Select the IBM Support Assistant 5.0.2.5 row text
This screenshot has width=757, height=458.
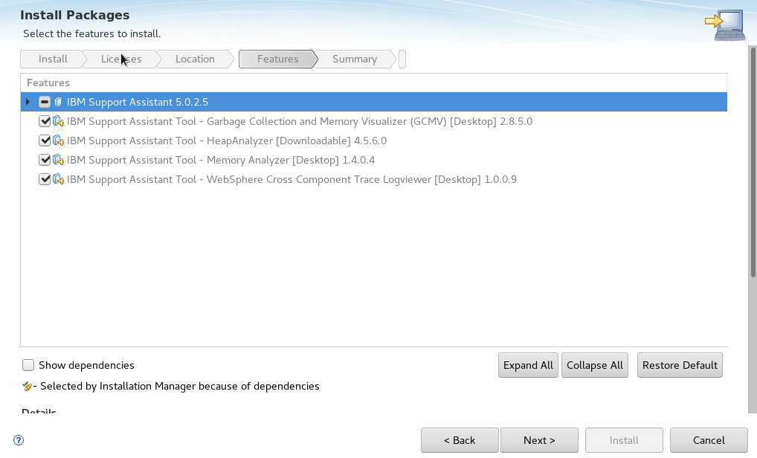coord(138,102)
